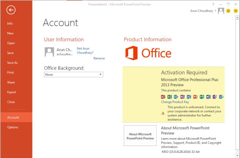Click the Excel app icon
Screen dimensions: 240x158
(x=169, y=96)
